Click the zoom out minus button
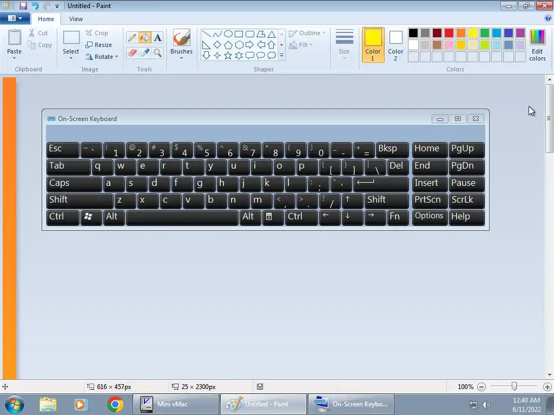Viewport: 554px width, 415px height. pos(481,387)
